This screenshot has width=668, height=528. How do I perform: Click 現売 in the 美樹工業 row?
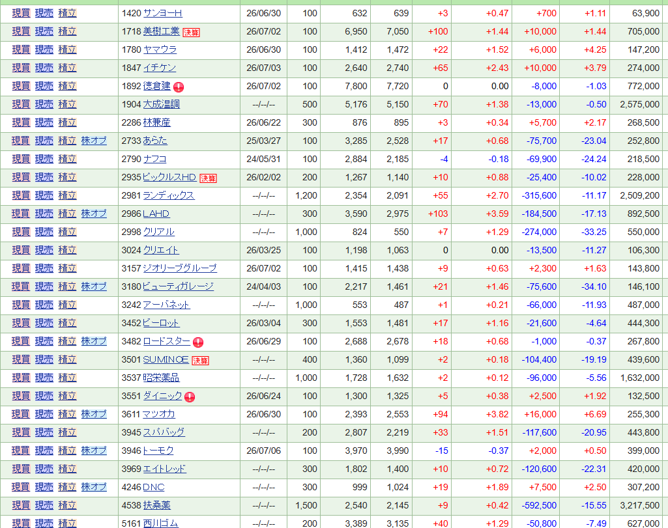(44, 31)
